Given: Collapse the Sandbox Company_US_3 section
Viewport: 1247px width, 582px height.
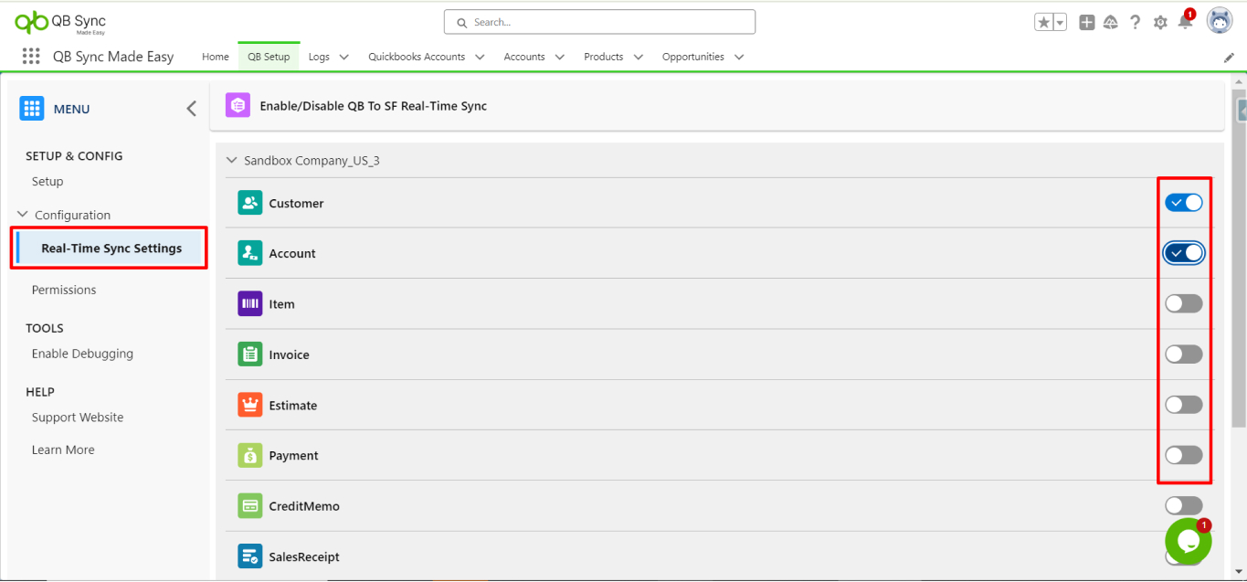Looking at the screenshot, I should [x=231, y=161].
